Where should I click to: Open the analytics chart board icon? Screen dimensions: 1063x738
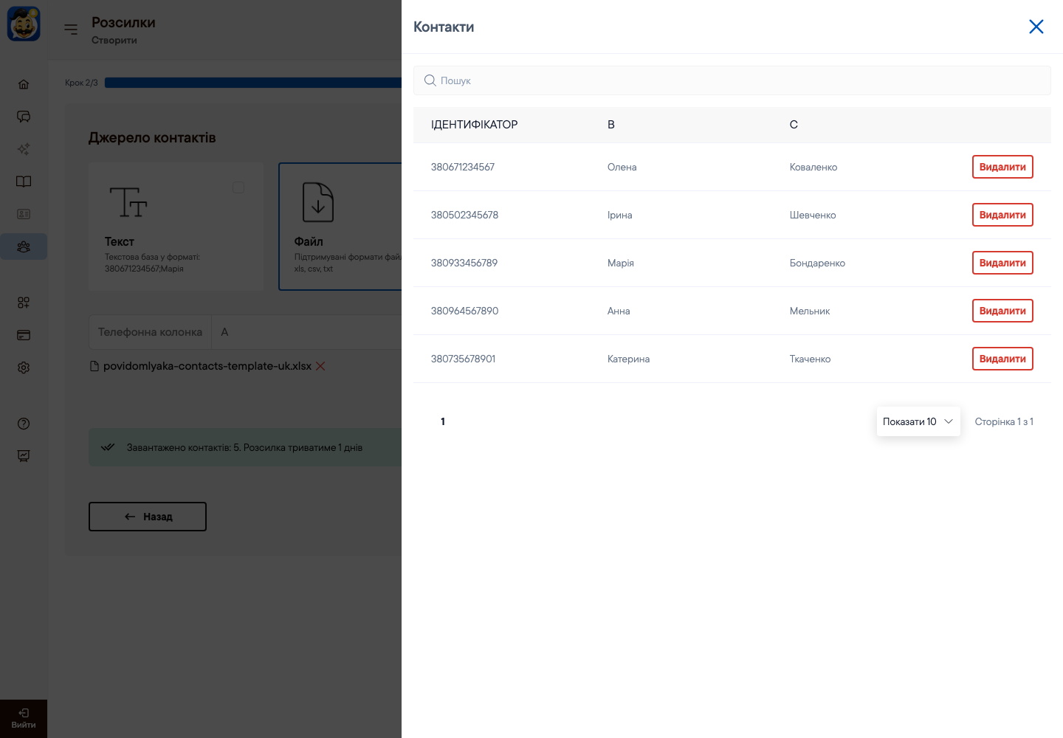pyautogui.click(x=24, y=456)
